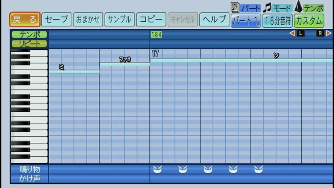Open the ヘルプ help screen
The width and height of the screenshot is (334, 188).
[214, 20]
